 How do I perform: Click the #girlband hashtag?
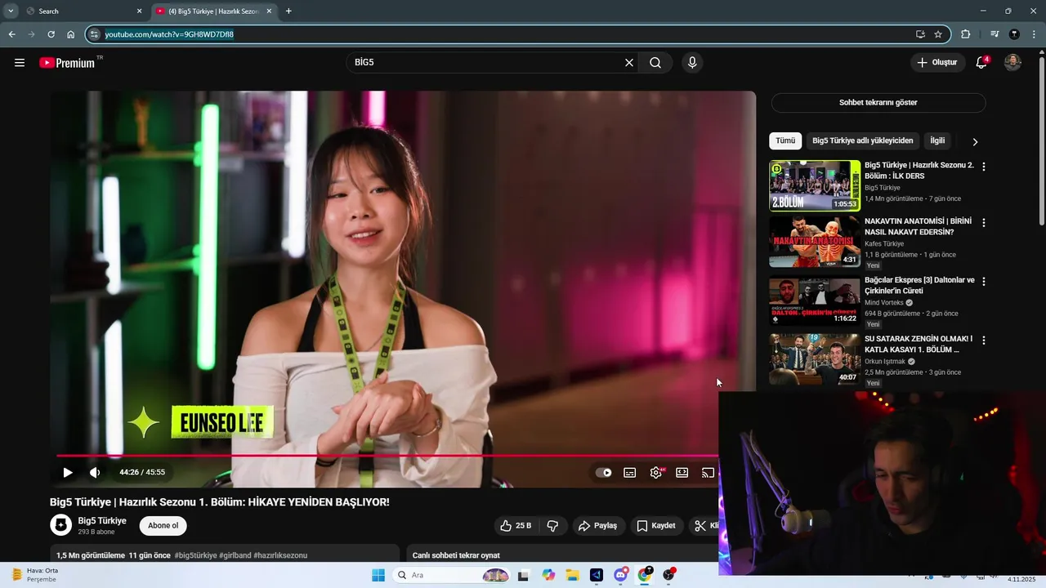pyautogui.click(x=235, y=555)
